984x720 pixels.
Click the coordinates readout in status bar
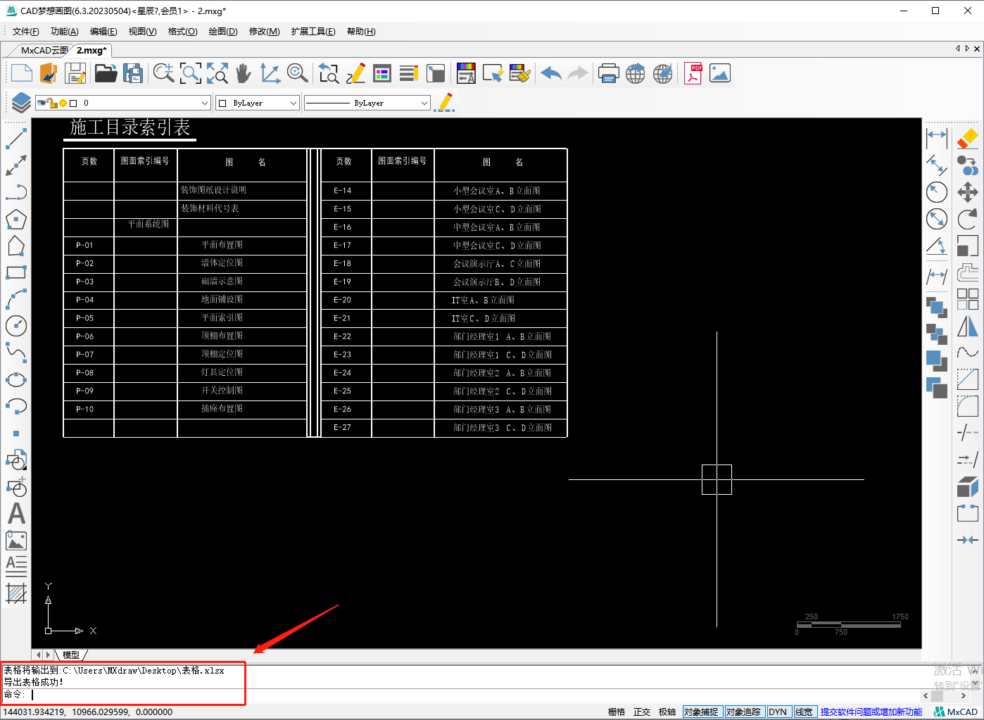(x=88, y=712)
